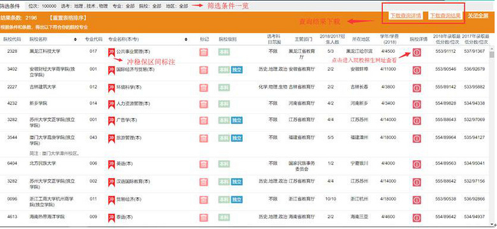Click major name 人力资源管理(本)
This screenshot has width=497, height=229.
133,104
